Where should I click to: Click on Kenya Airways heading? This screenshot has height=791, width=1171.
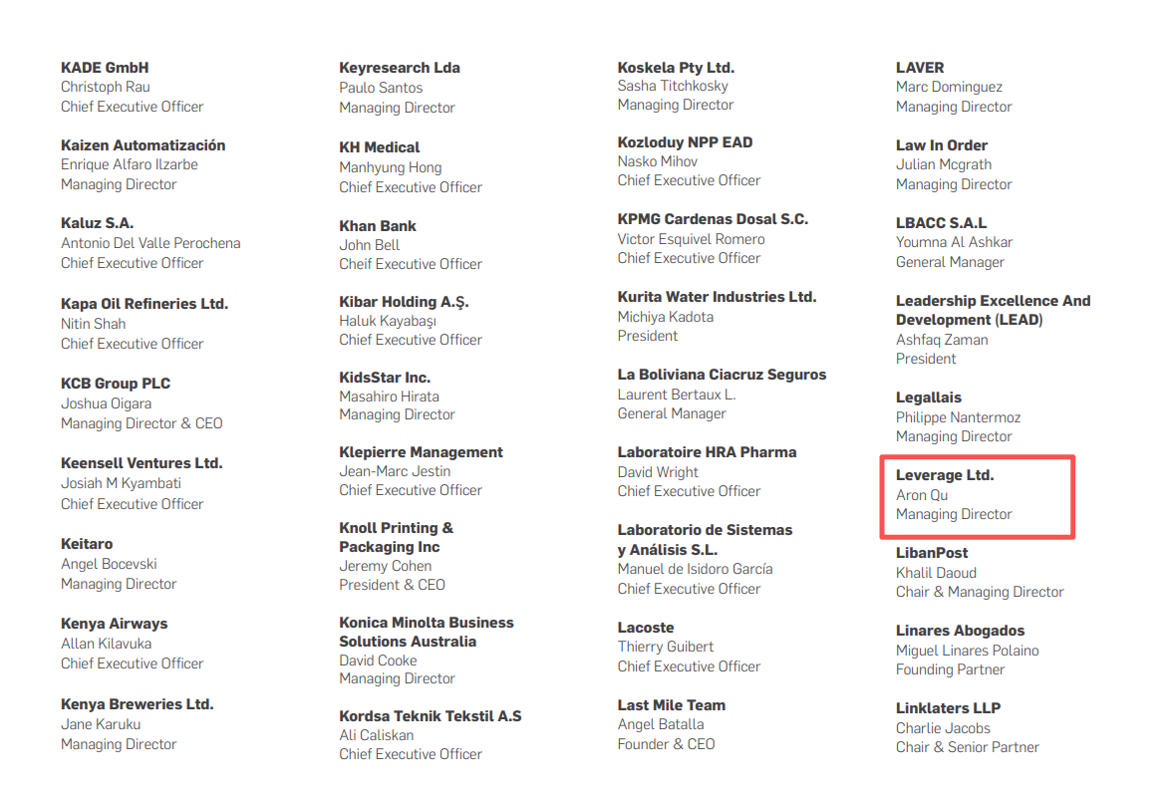click(x=114, y=624)
